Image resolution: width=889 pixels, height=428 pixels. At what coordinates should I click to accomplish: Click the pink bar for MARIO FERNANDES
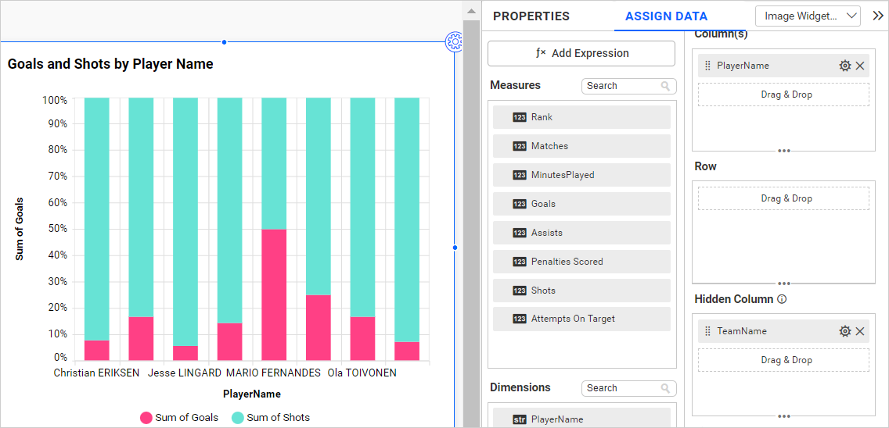tap(274, 294)
